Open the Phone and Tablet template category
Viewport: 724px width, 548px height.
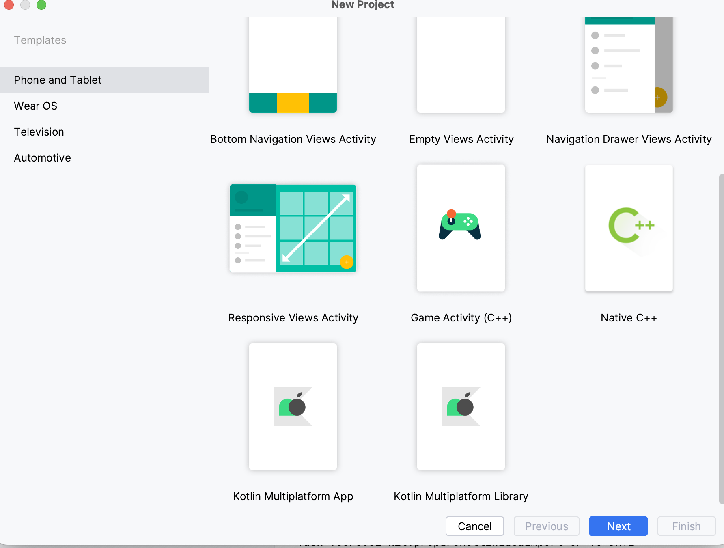click(x=57, y=80)
